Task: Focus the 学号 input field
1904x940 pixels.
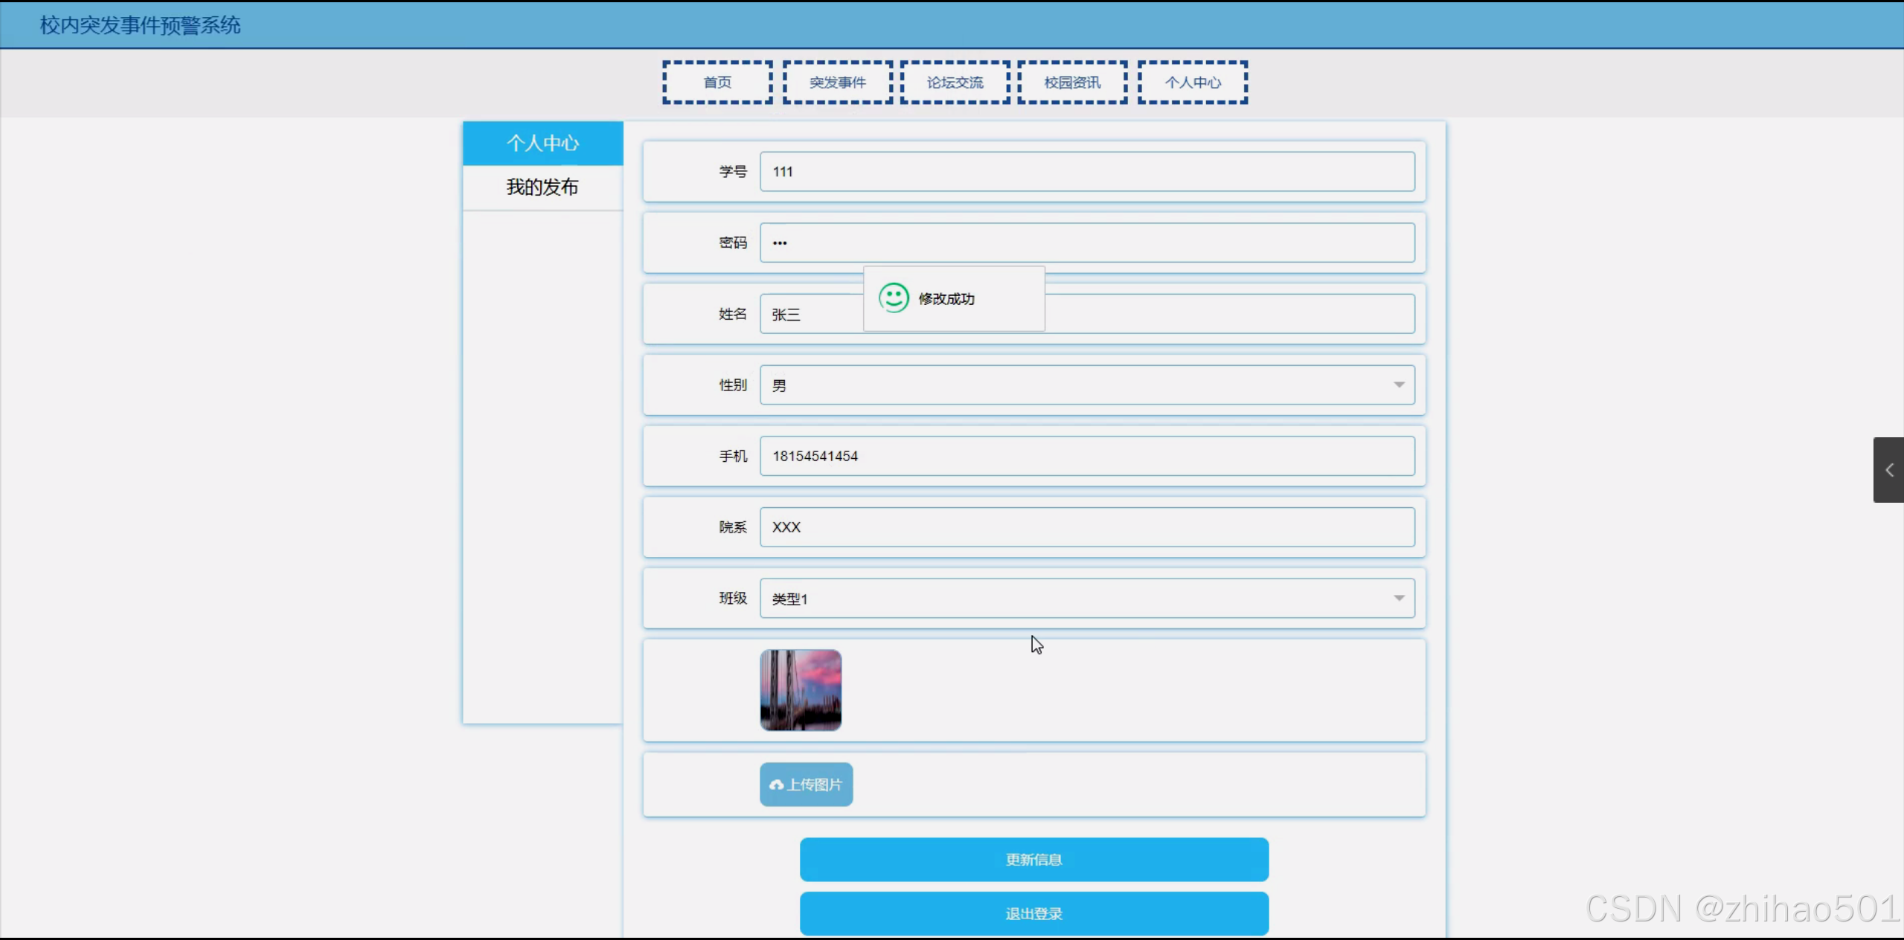Action: coord(1086,172)
